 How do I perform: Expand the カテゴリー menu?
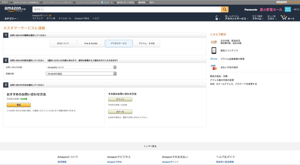point(11,18)
